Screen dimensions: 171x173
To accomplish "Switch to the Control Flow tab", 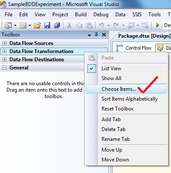I will click(134, 48).
